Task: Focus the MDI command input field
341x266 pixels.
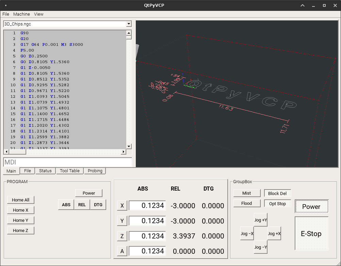Action: coord(68,162)
